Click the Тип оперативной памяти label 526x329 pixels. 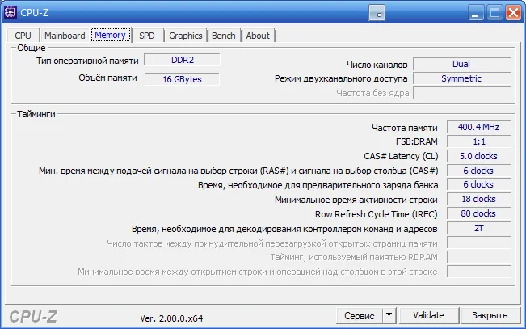(x=87, y=61)
